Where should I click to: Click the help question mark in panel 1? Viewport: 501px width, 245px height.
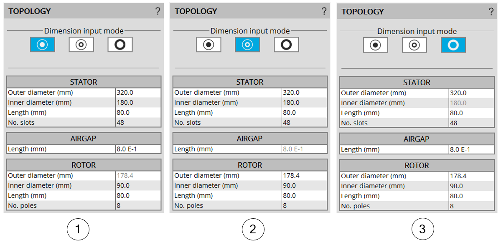(x=158, y=12)
